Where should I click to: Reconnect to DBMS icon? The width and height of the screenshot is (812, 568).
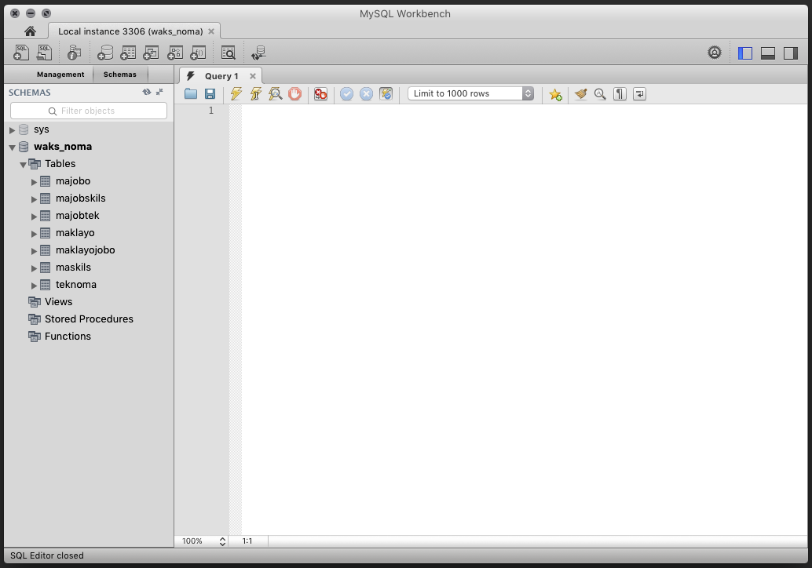pos(258,53)
